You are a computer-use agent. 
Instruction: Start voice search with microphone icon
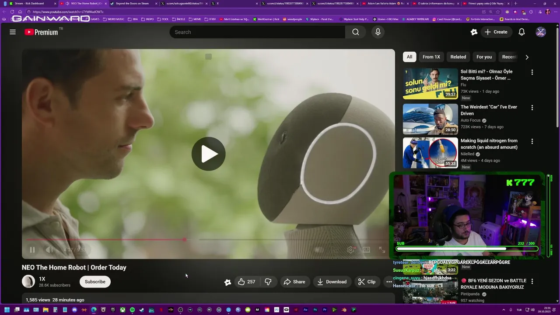378,32
